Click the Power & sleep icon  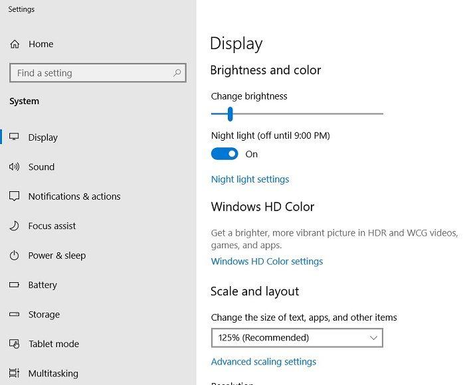coord(14,256)
